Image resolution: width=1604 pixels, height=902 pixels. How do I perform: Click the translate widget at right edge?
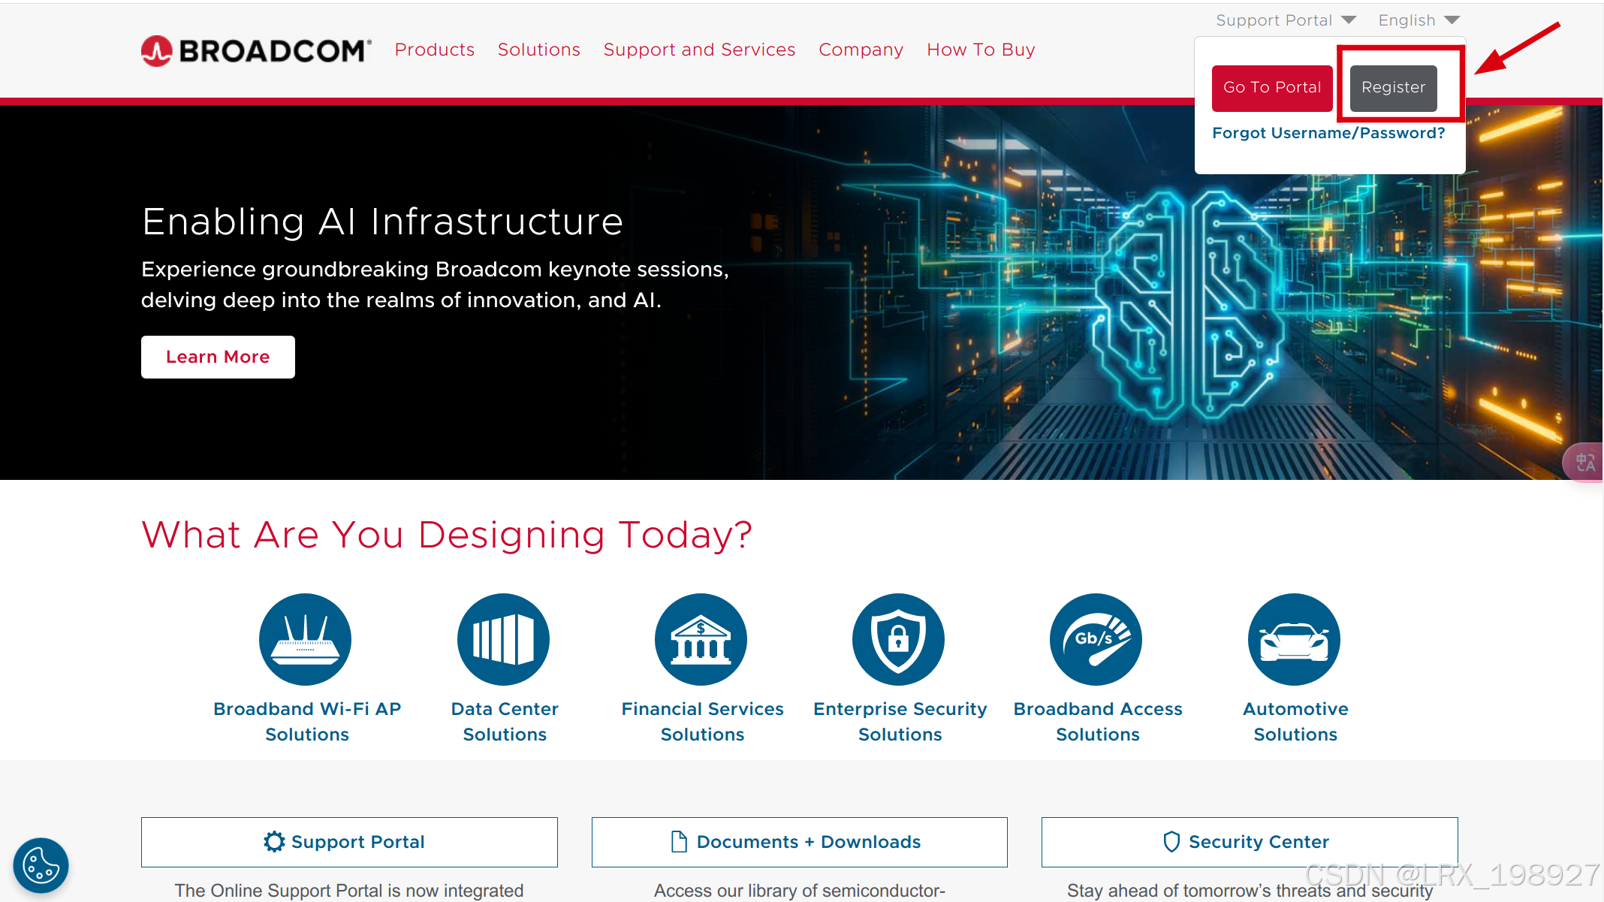click(1585, 462)
